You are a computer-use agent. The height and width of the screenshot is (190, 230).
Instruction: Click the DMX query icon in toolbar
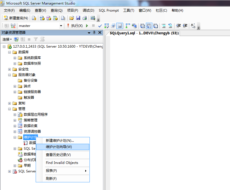click(x=49, y=18)
